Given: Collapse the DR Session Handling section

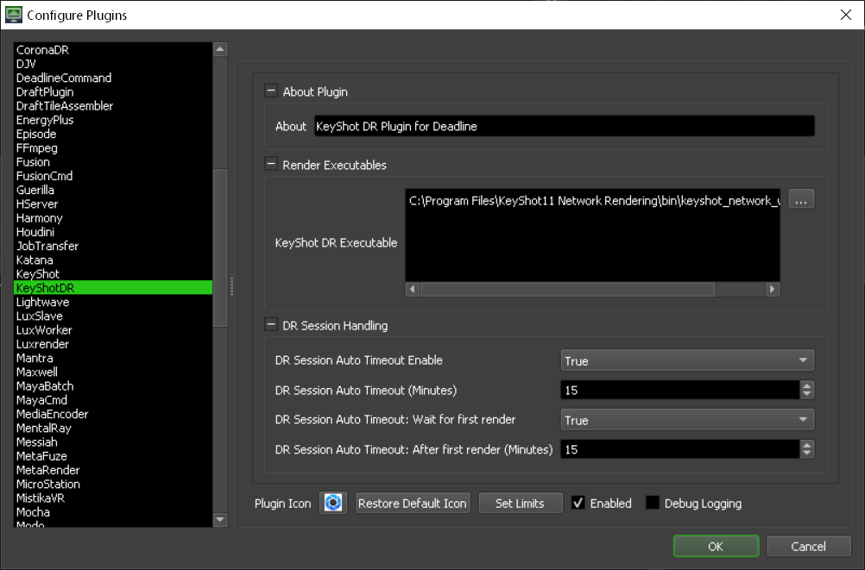Looking at the screenshot, I should 270,325.
